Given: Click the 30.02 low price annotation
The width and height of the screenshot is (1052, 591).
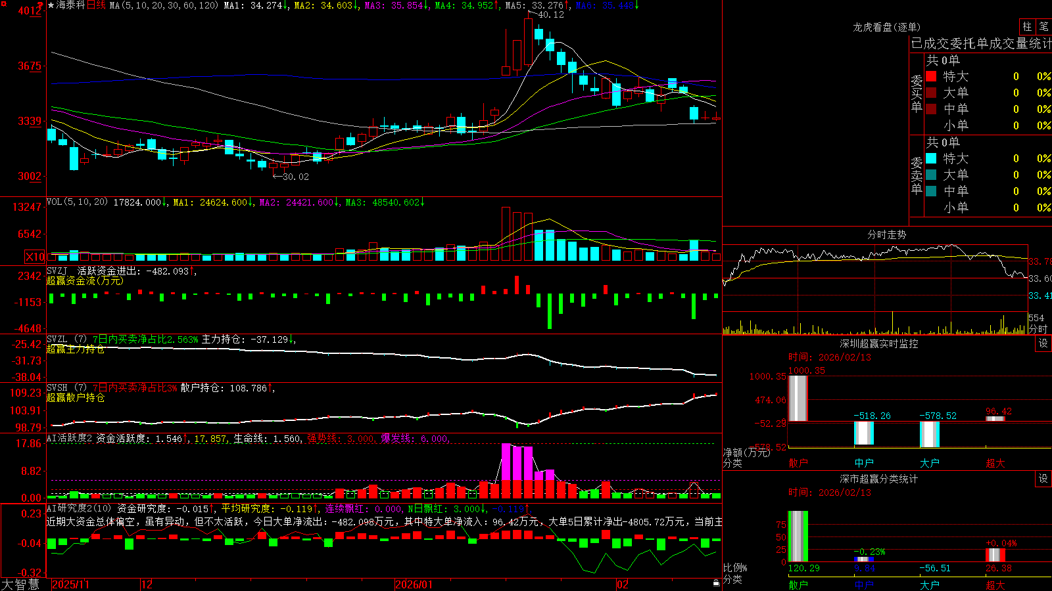Looking at the screenshot, I should [296, 177].
